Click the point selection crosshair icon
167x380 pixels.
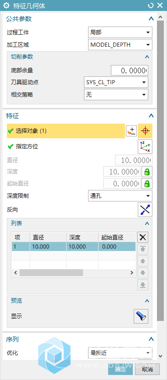145,131
